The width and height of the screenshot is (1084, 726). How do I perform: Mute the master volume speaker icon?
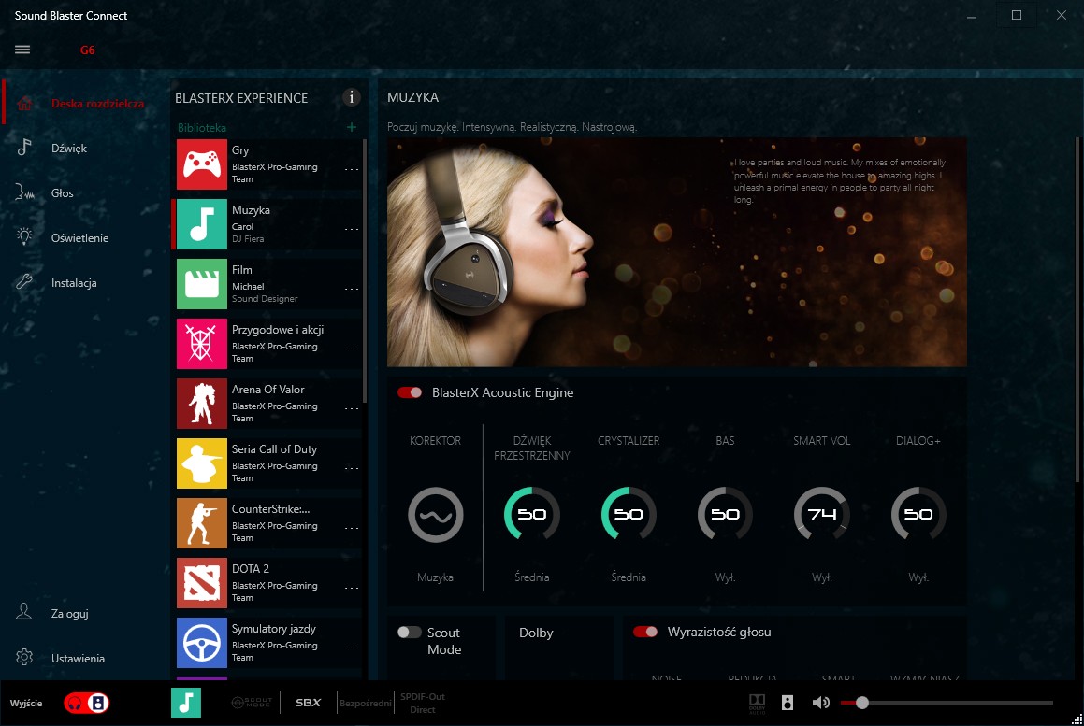coord(820,703)
